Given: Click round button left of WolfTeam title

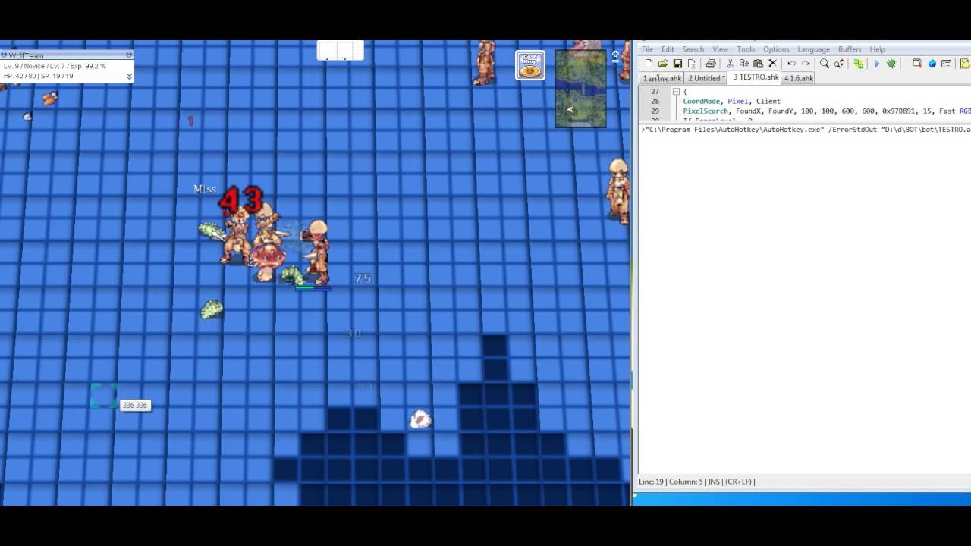Looking at the screenshot, I should (4, 55).
